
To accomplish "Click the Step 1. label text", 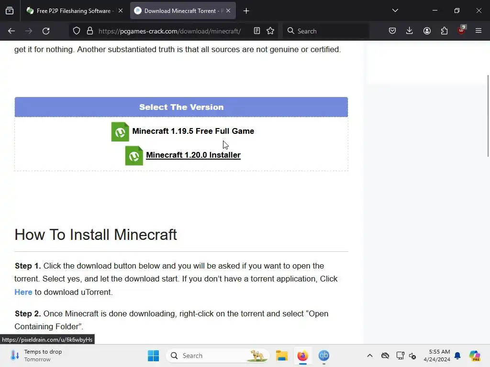I will click(28, 266).
